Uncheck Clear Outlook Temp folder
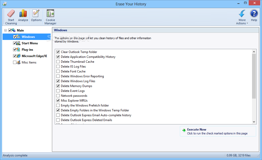The height and width of the screenshot is (160, 262). (x=58, y=52)
